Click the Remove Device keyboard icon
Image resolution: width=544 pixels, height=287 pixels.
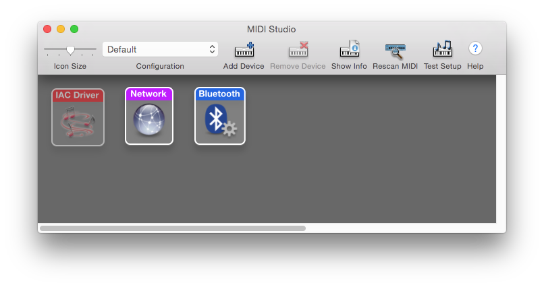coord(298,49)
